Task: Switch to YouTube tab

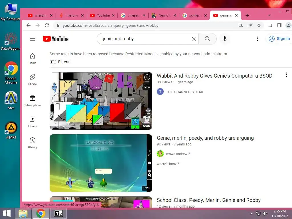Action: (x=101, y=15)
